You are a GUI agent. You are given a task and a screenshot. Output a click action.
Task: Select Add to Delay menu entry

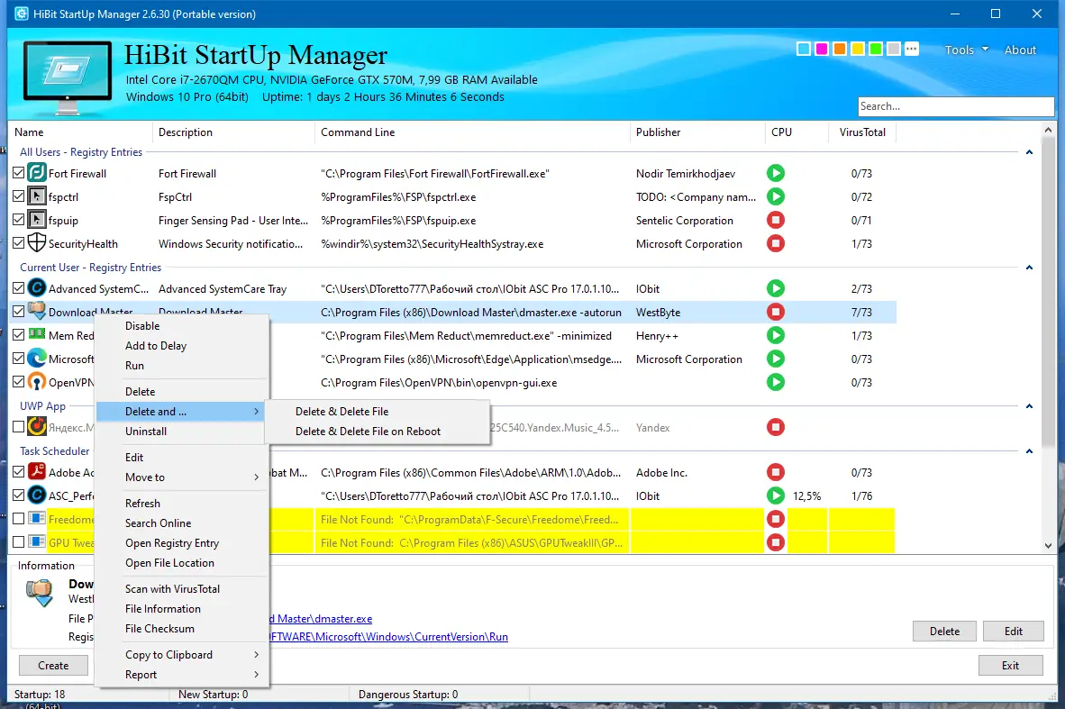[182, 346]
